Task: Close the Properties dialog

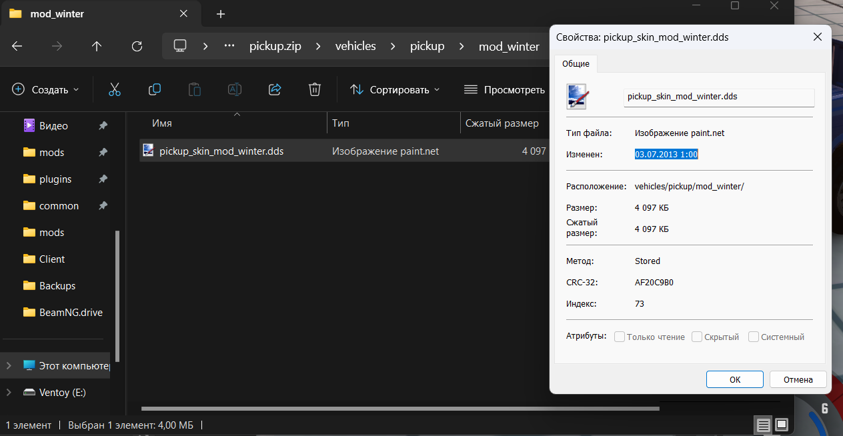Action: pos(817,37)
